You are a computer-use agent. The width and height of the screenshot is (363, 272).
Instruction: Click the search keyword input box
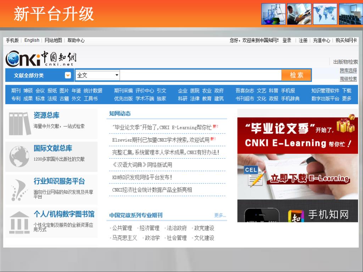pyautogui.click(x=201, y=75)
